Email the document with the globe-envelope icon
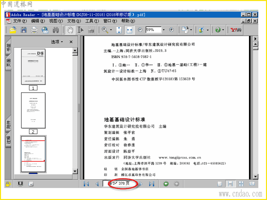This screenshot has width=267, height=200. point(45,30)
